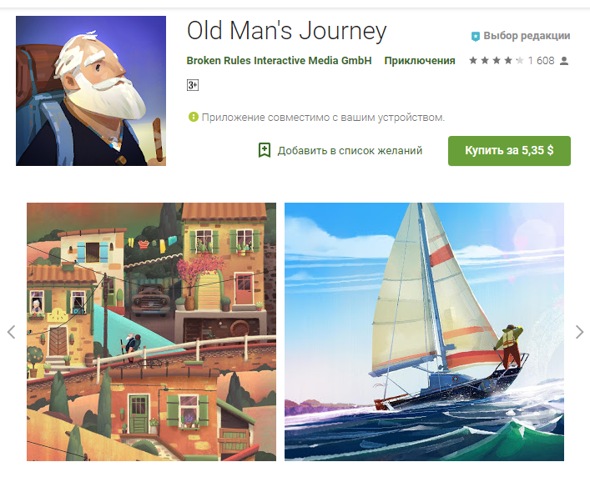Click the 1 608 ratings count
590x477 pixels.
(x=541, y=61)
